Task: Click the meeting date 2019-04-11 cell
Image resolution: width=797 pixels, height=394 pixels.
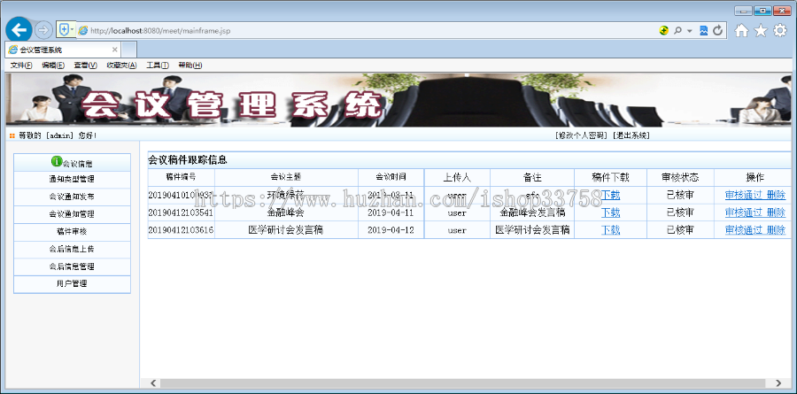Action: pyautogui.click(x=391, y=212)
